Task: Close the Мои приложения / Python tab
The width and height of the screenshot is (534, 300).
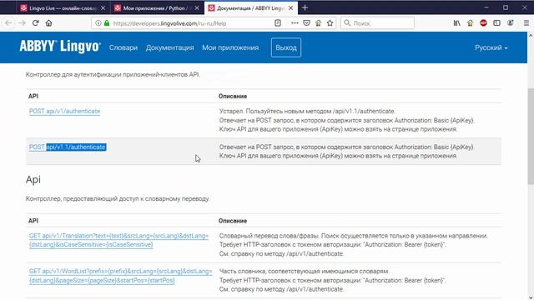Action: click(x=197, y=7)
